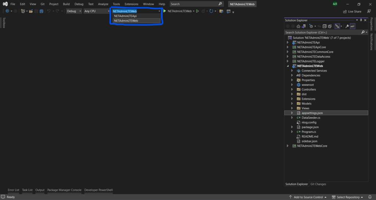This screenshot has width=376, height=200.
Task: Start debugging with green play button
Action: (x=165, y=11)
